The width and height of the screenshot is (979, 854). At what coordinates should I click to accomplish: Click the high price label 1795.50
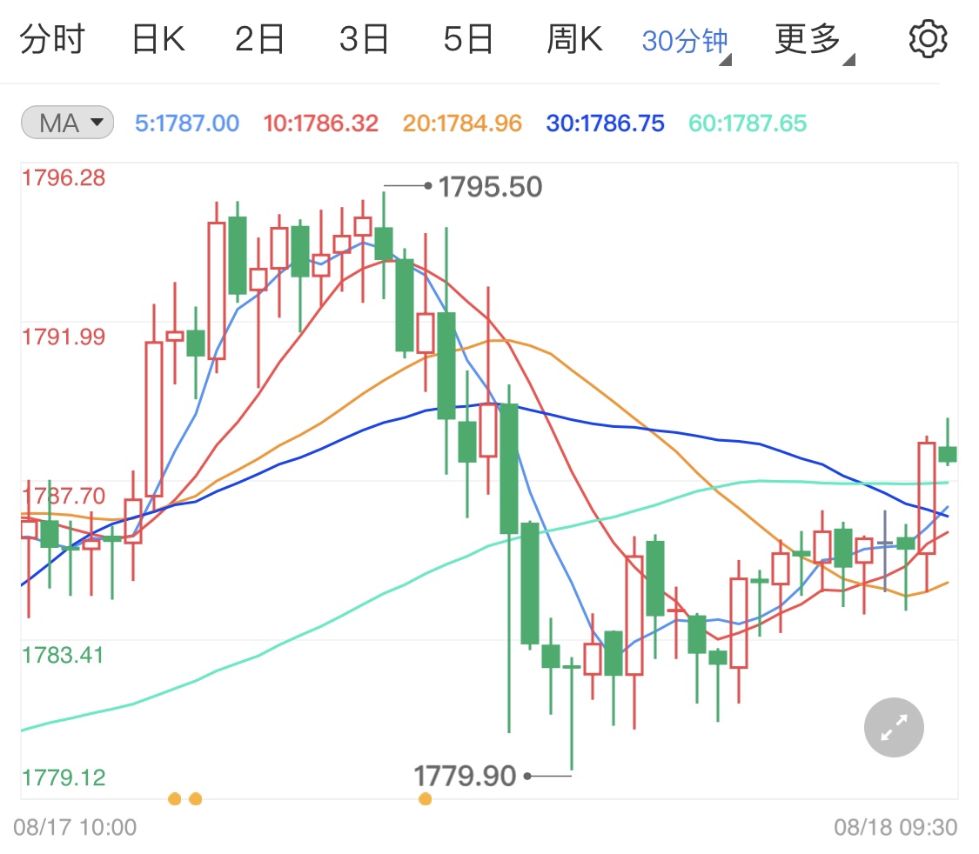[x=490, y=186]
